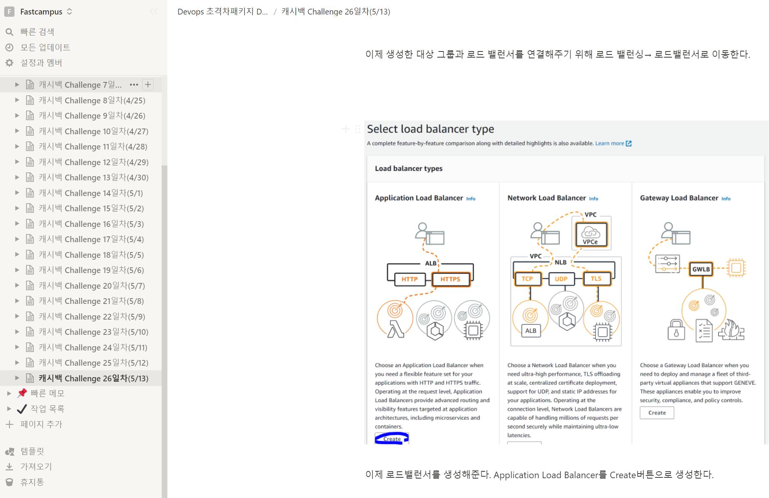Click the load balancer screenshot image
769x498 pixels.
pos(566,282)
